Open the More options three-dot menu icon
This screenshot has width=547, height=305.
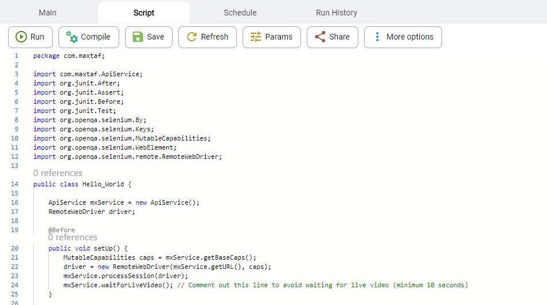point(377,37)
